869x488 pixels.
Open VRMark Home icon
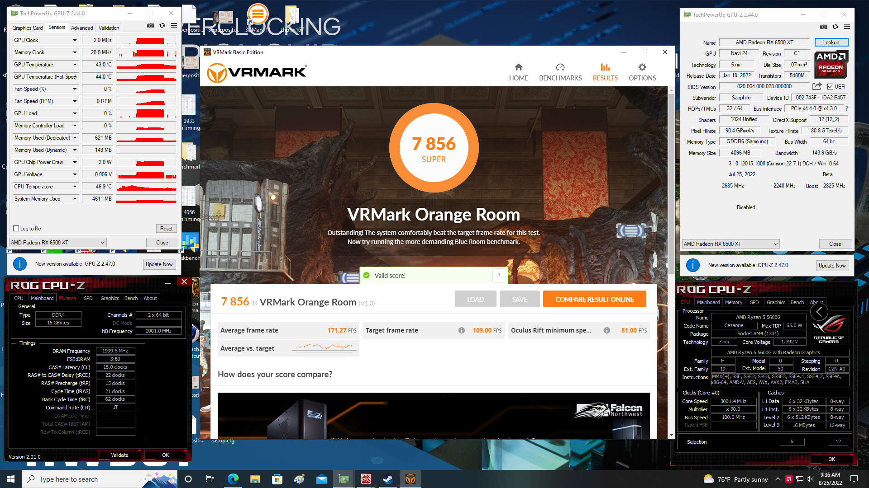tap(518, 67)
